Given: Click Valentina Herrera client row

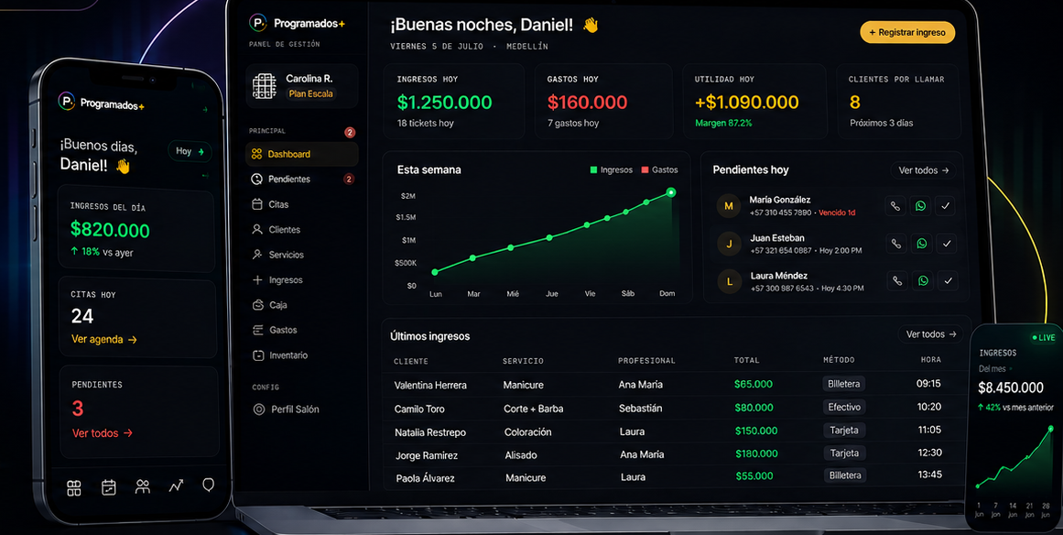Looking at the screenshot, I should [x=678, y=385].
